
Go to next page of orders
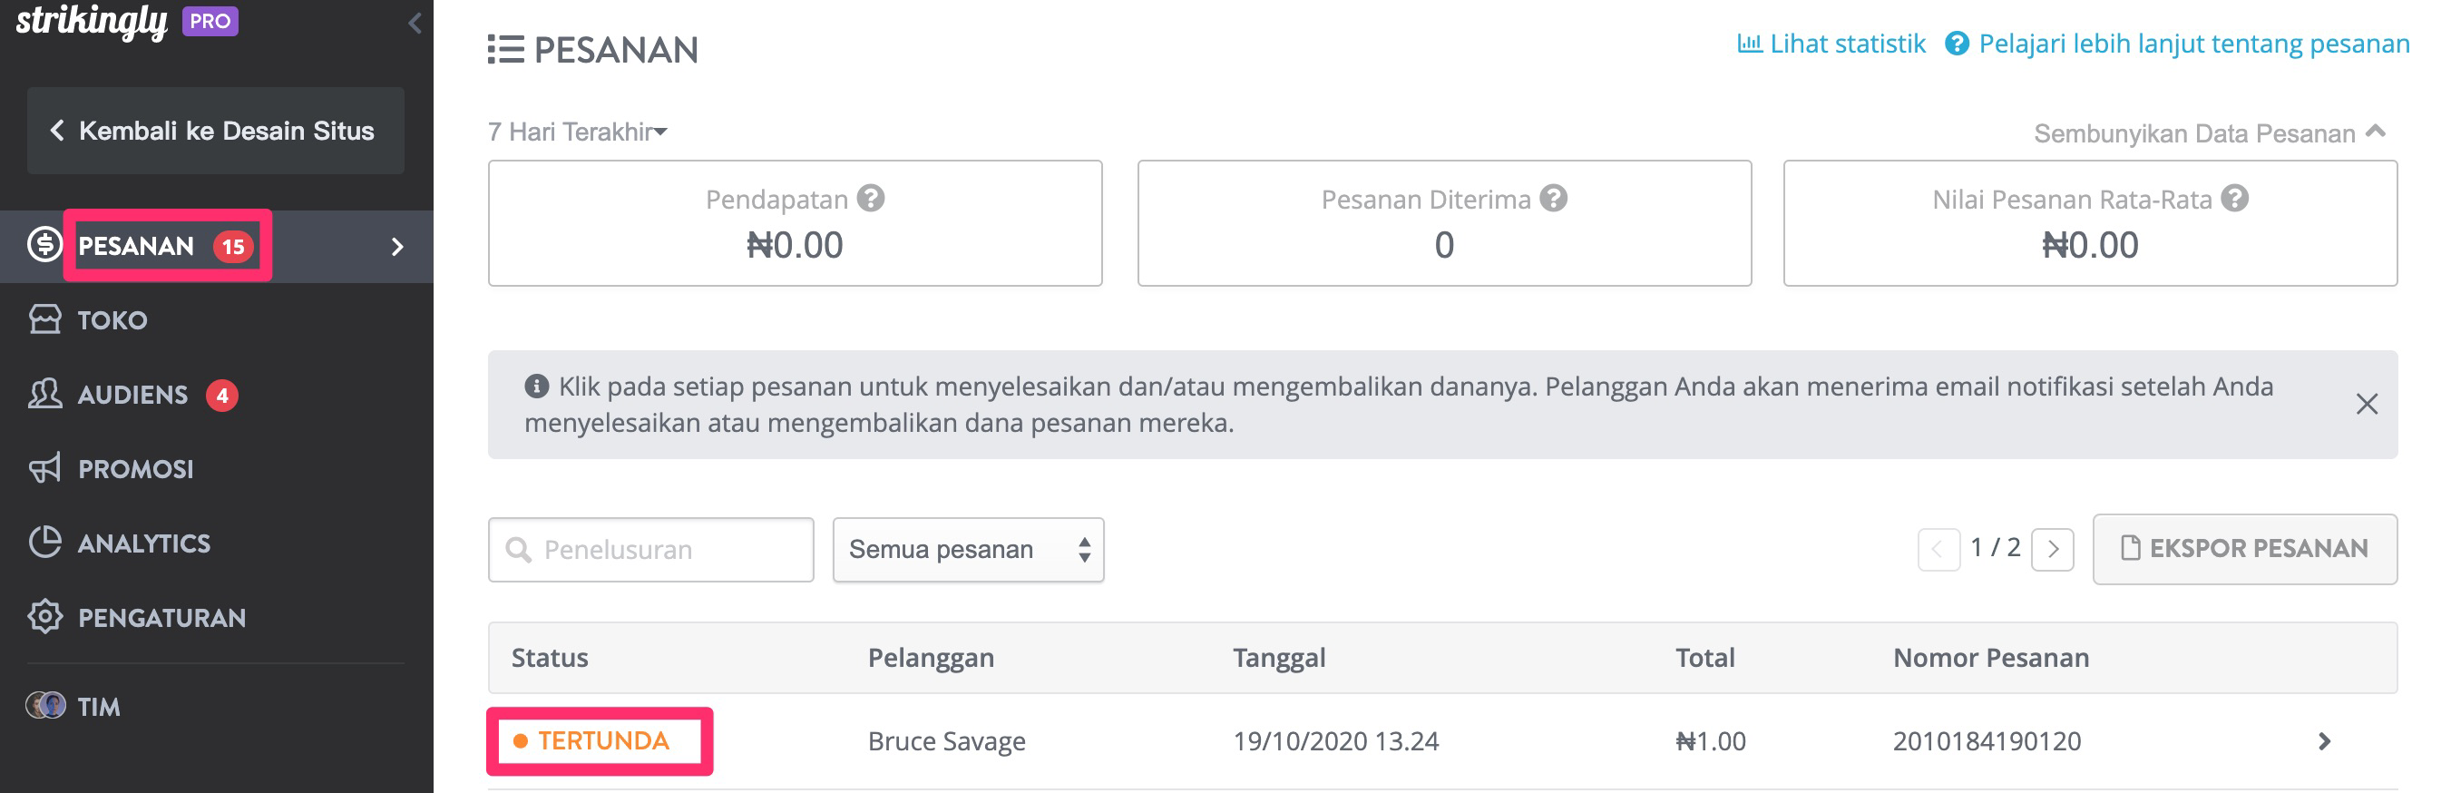click(2053, 549)
